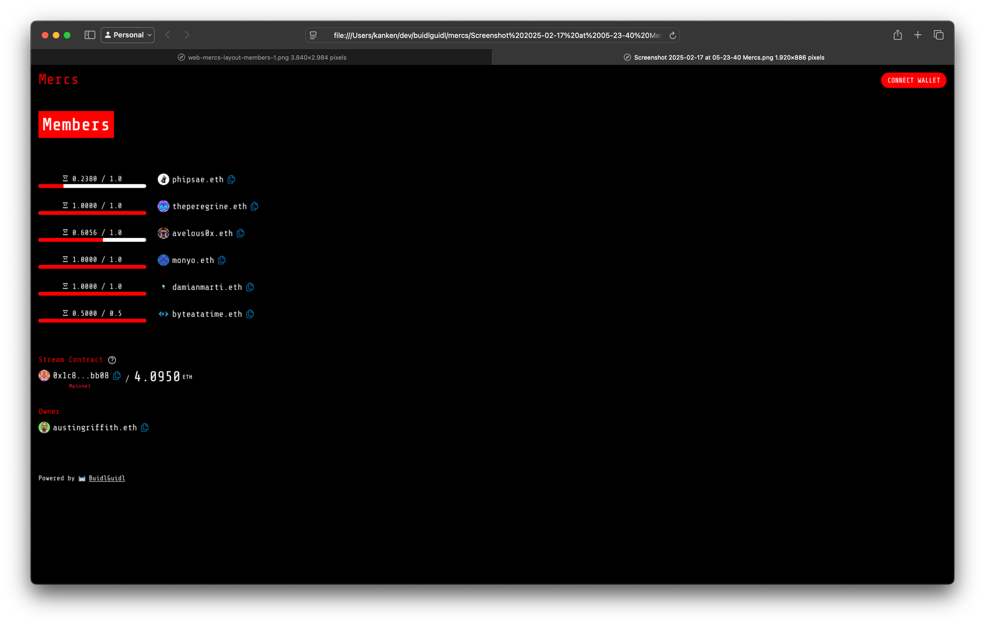Open the BuidlGuidl link
Viewport: 985px width, 625px height.
click(x=107, y=478)
